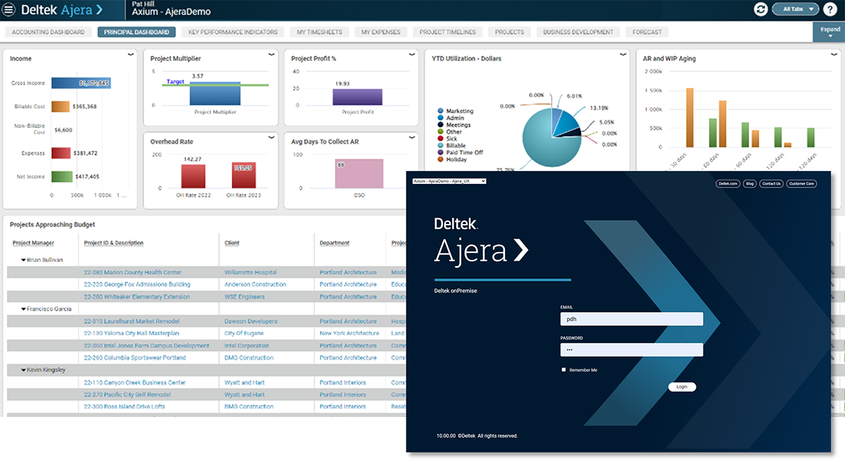The width and height of the screenshot is (845, 462).
Task: Click the Billable legend color marker
Action: coord(440,146)
